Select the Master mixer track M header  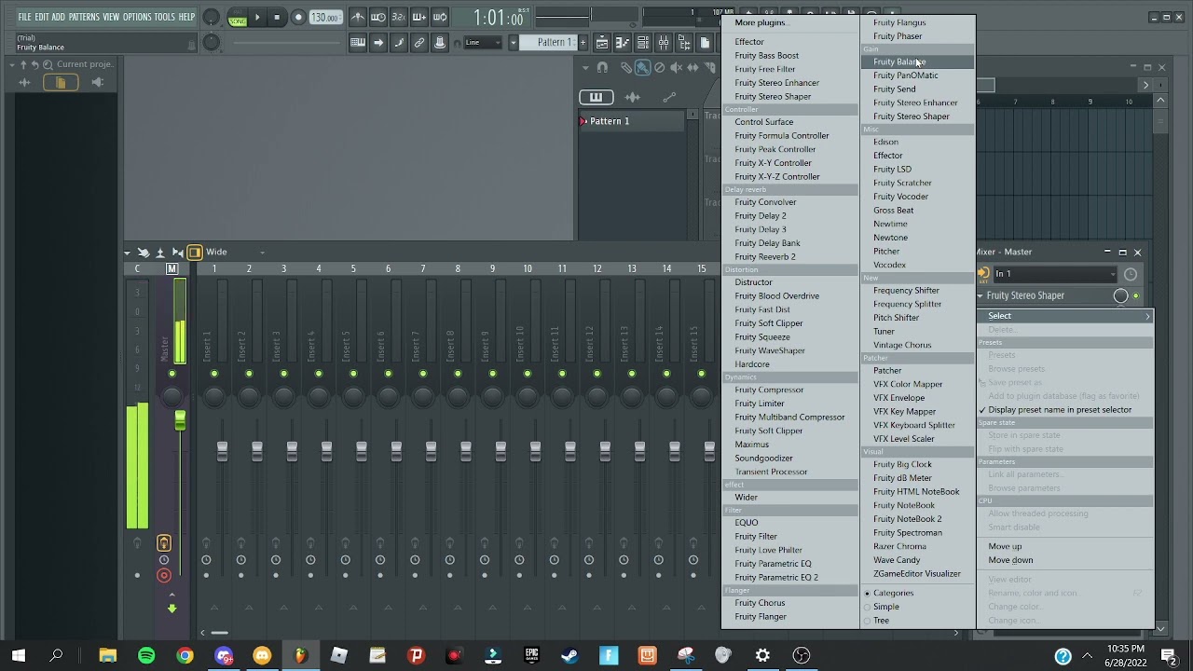171,268
